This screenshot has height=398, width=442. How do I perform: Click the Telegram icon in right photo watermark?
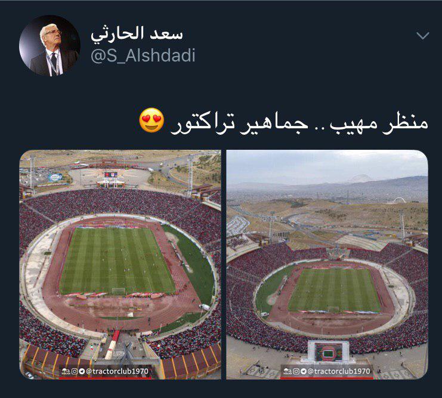[304, 372]
